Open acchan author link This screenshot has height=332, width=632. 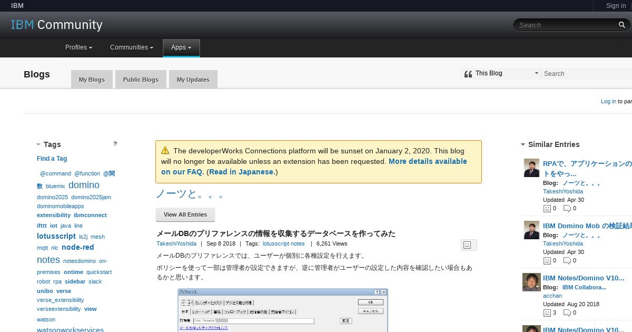point(552,296)
